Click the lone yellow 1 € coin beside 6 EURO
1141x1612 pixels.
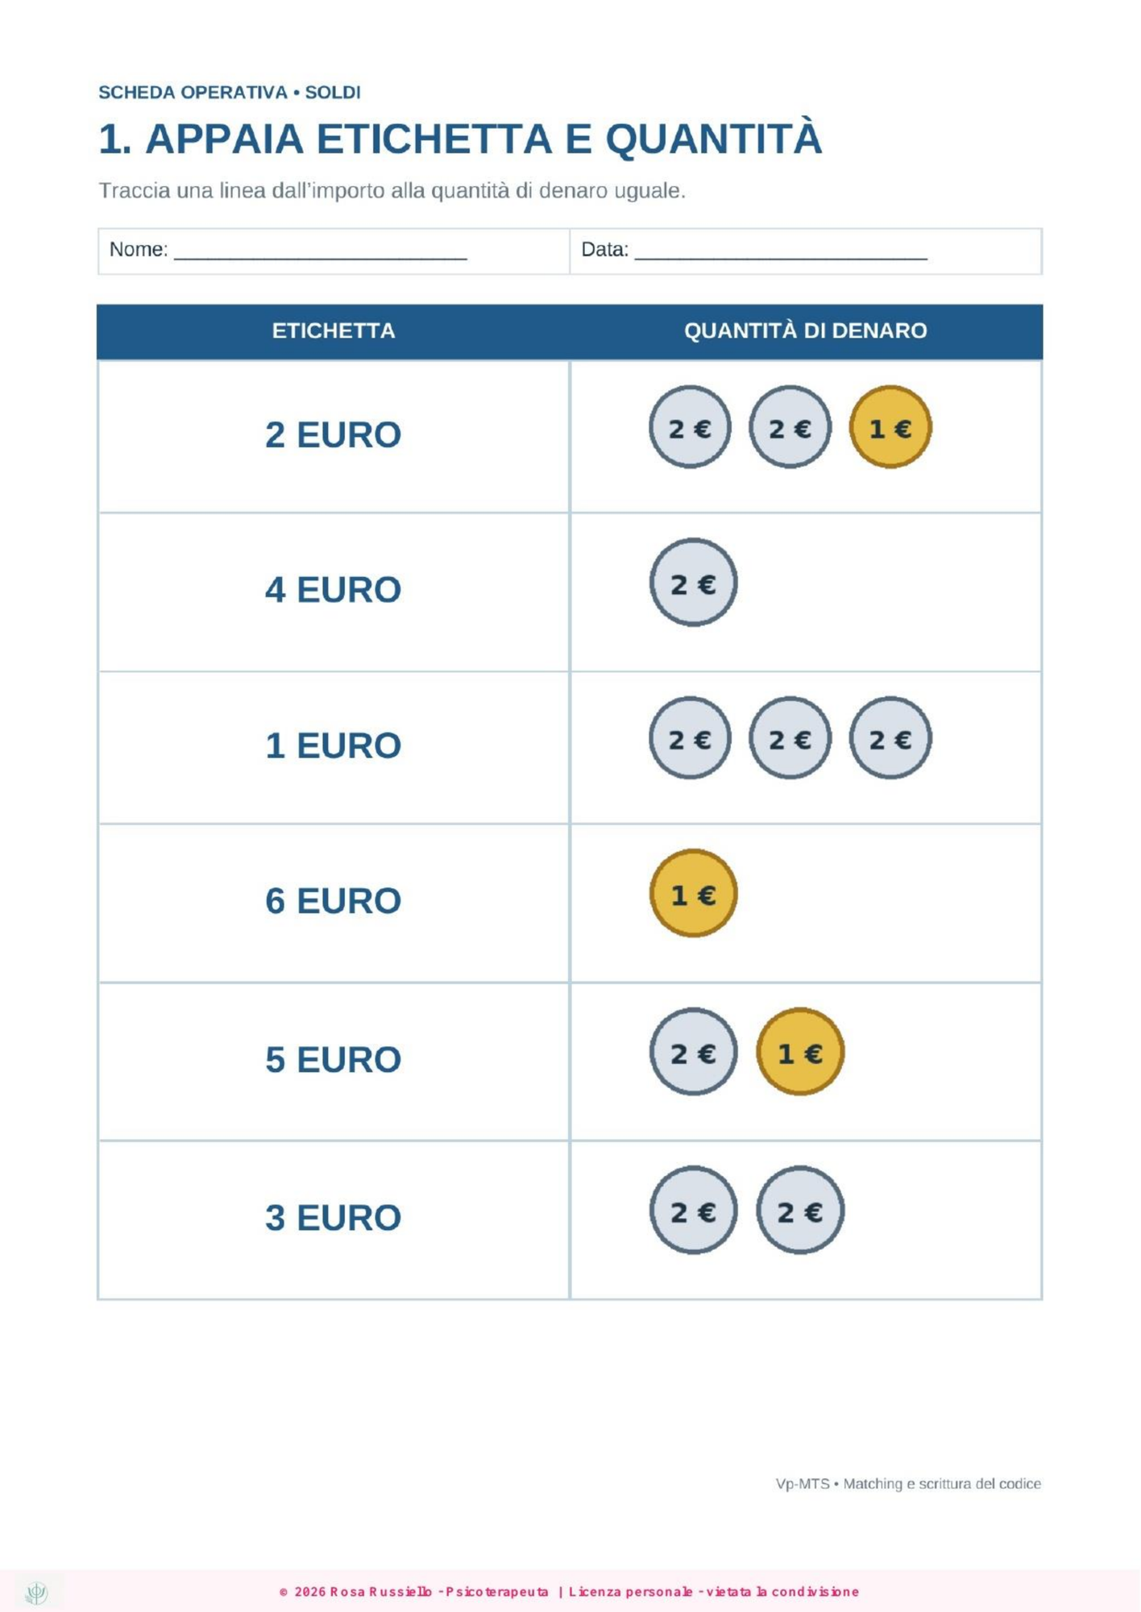click(x=693, y=893)
